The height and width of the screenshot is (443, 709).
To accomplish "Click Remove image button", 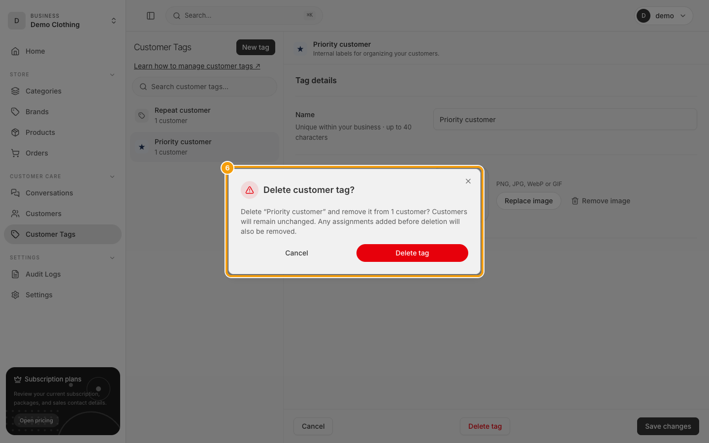I will [601, 201].
